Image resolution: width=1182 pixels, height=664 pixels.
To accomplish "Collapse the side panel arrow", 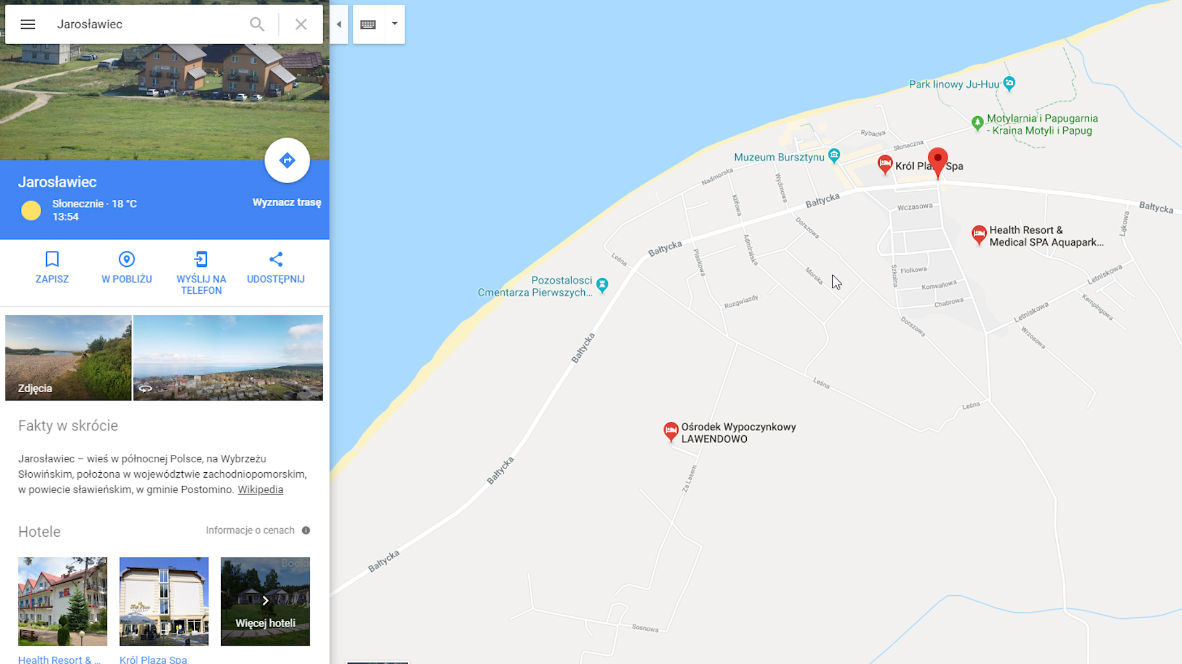I will [339, 24].
